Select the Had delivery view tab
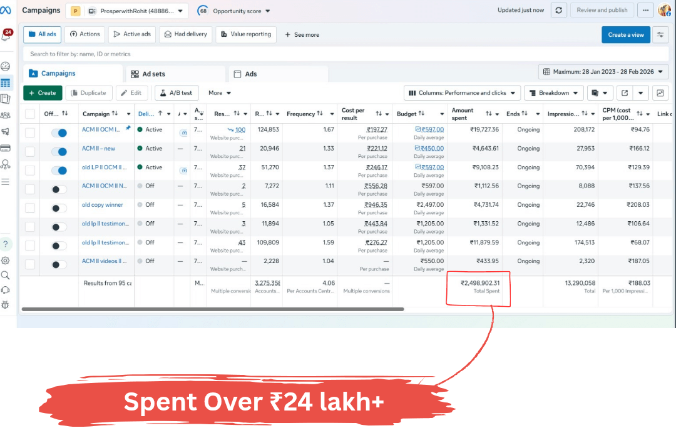The width and height of the screenshot is (676, 438). pyautogui.click(x=186, y=34)
